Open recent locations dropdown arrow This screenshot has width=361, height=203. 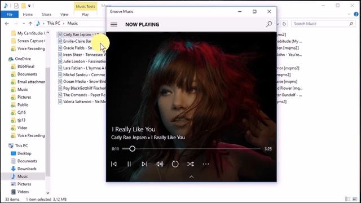tap(24, 24)
